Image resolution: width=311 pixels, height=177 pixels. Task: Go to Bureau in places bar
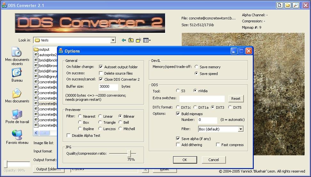click(17, 73)
